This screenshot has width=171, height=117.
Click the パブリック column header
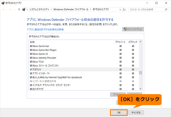tap(133, 42)
